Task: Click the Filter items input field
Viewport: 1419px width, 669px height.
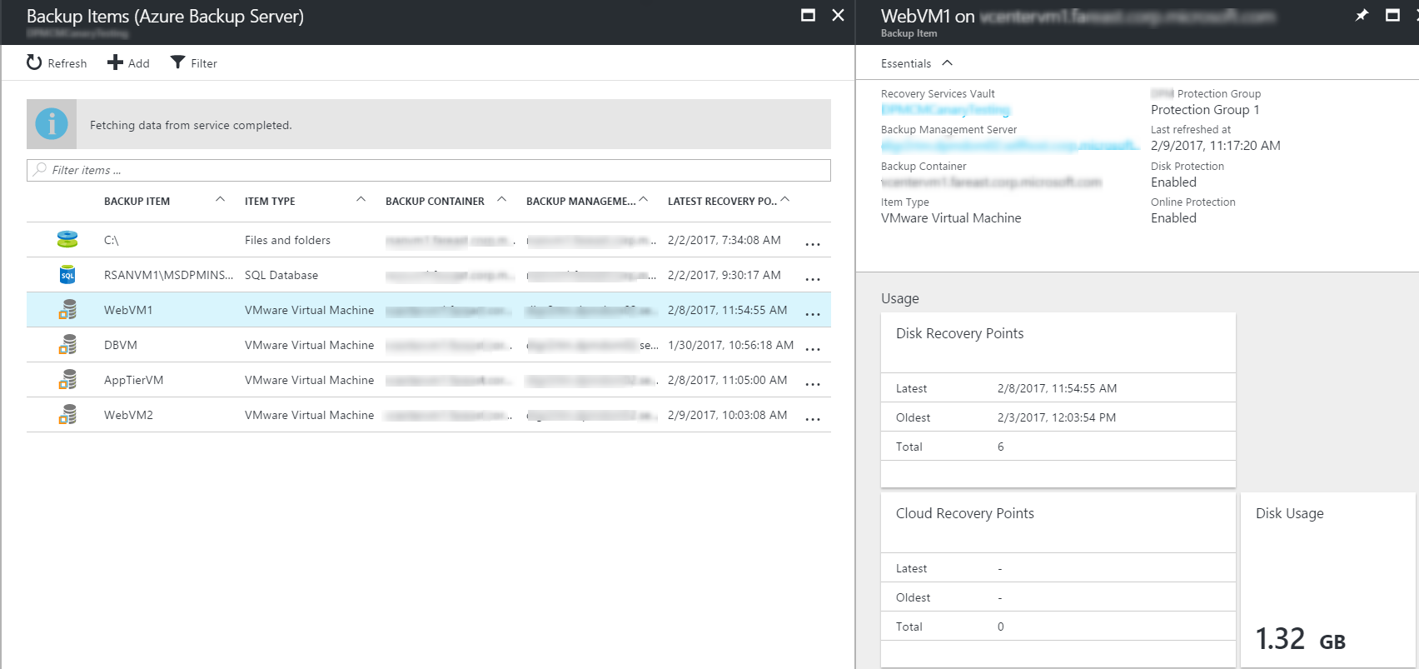Action: pyautogui.click(x=428, y=170)
